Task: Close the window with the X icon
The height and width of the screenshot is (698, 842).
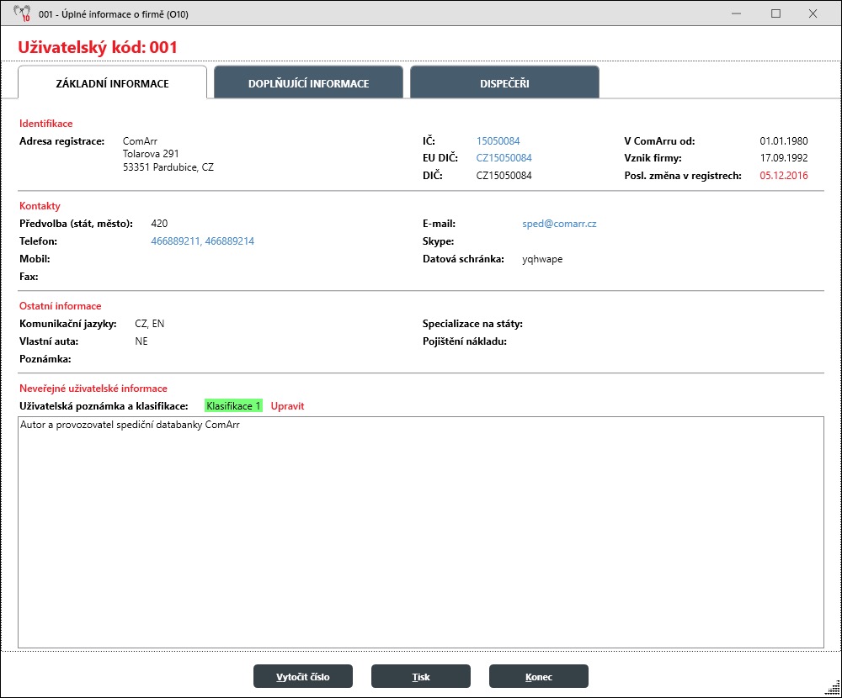Action: click(813, 13)
